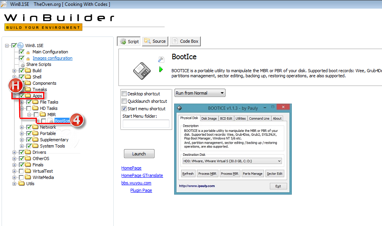Click the Supplementary folder icon
The height and width of the screenshot is (226, 382).
coord(35,139)
